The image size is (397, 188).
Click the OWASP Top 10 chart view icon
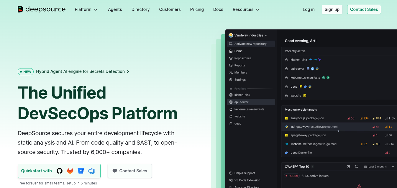point(348,166)
